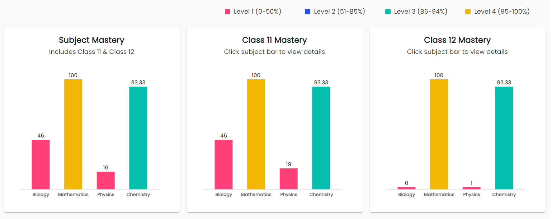Click the blue Level 2 legend swatch
Screen dimensions: 552x219
307,12
